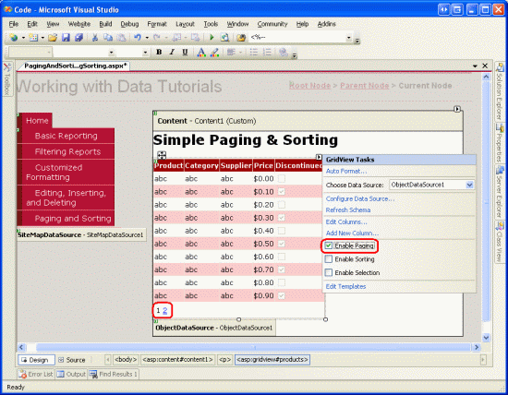Screen dimensions: 508x395
Task: Click the Cut scissors icon
Action: [x=95, y=38]
